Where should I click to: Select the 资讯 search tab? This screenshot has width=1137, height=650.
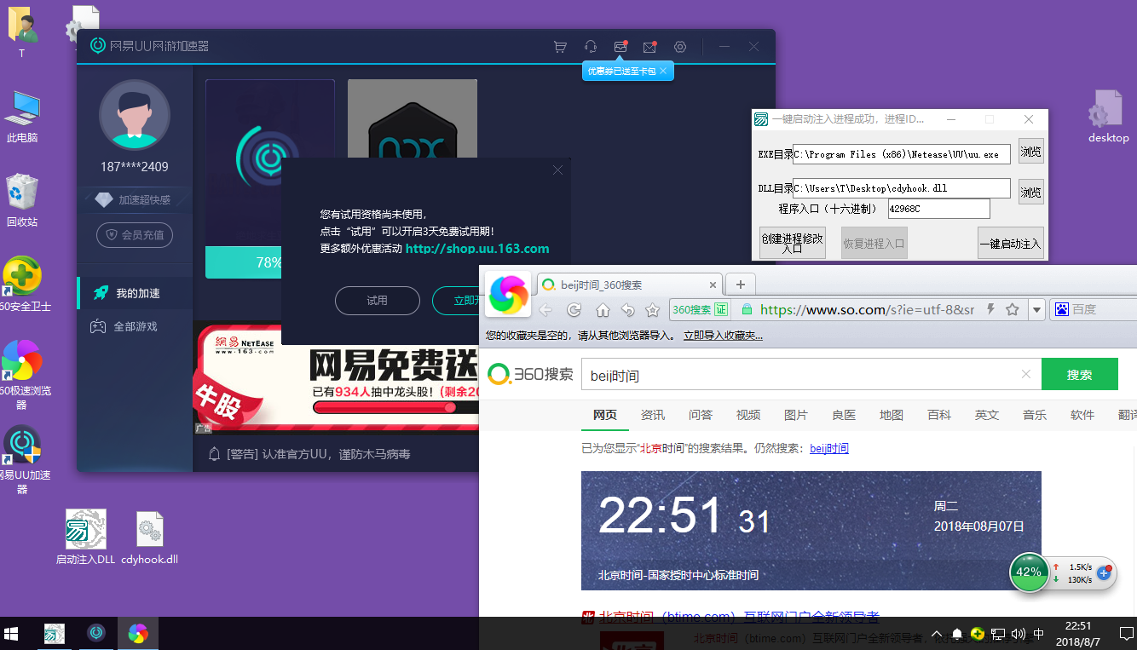[x=653, y=415]
